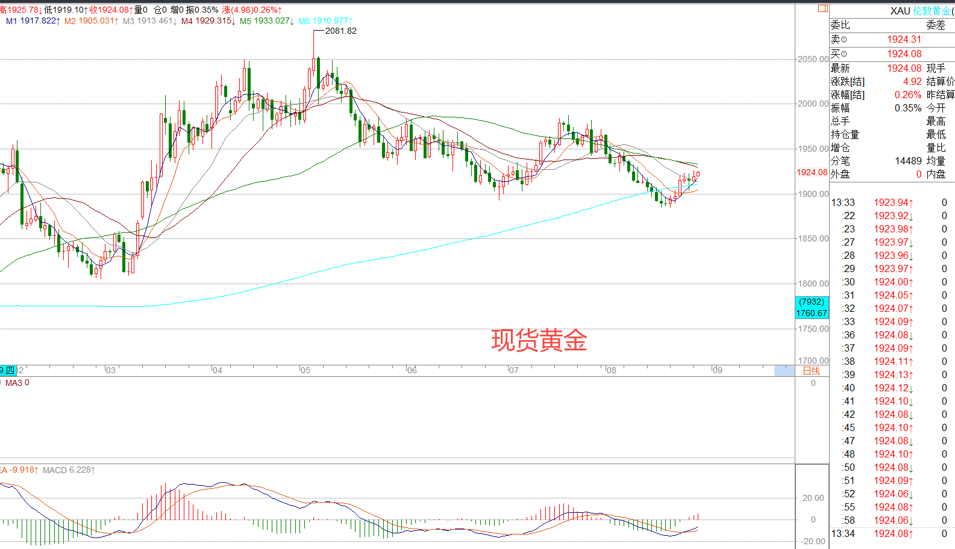This screenshot has height=549, width=955.
Task: Click the 收1924.08 close value in header
Action: click(111, 10)
